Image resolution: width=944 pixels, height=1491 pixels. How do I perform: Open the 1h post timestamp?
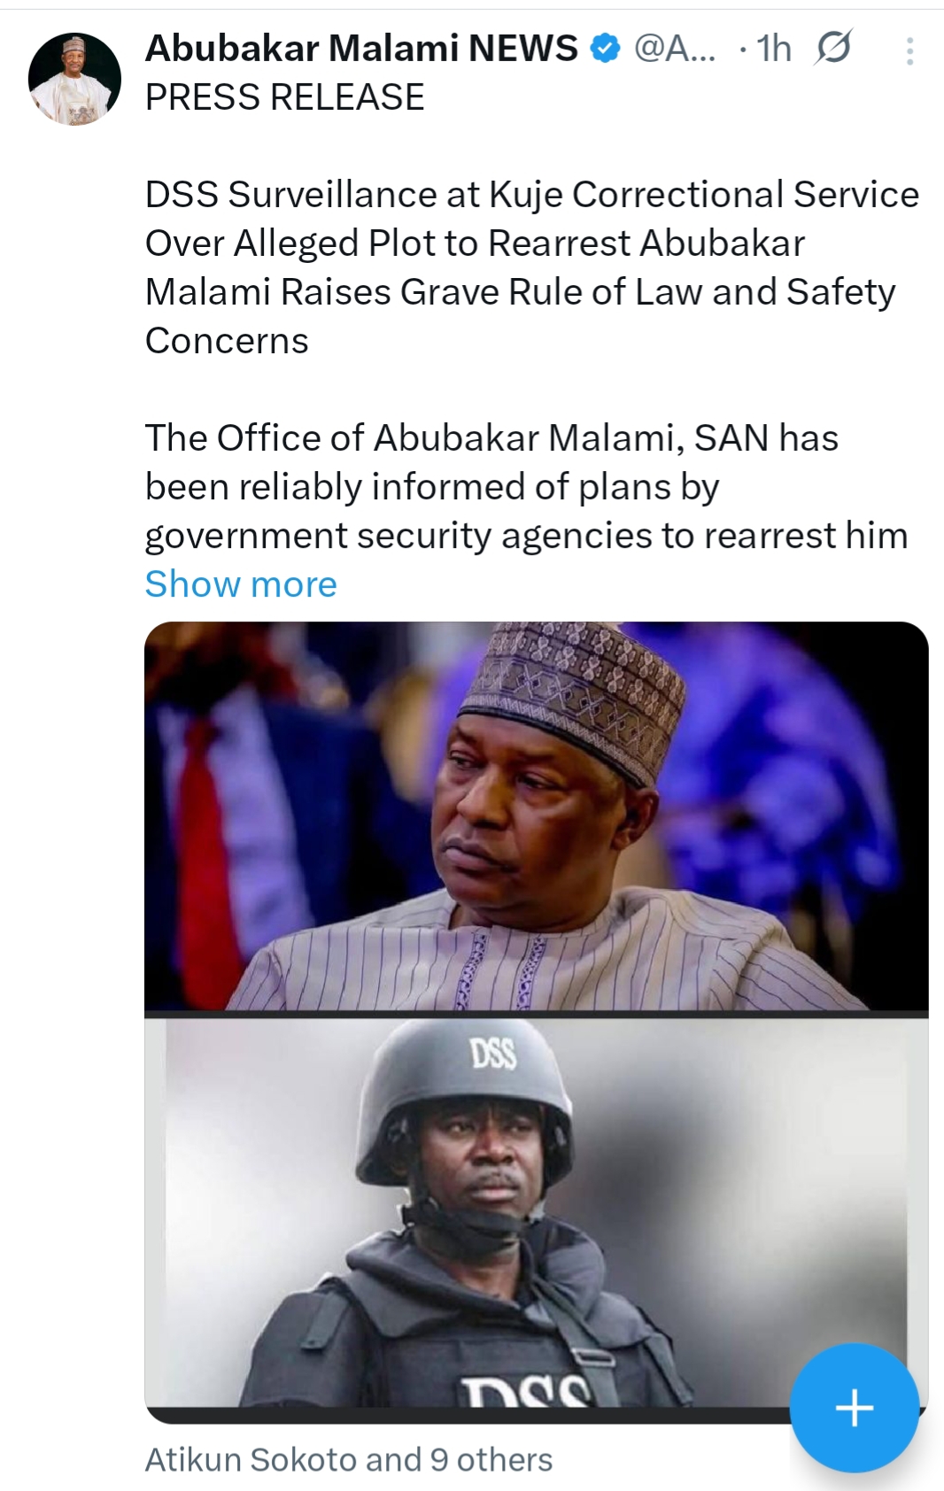(774, 49)
